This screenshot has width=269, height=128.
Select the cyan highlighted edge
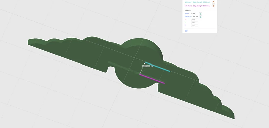pyautogui.click(x=158, y=67)
